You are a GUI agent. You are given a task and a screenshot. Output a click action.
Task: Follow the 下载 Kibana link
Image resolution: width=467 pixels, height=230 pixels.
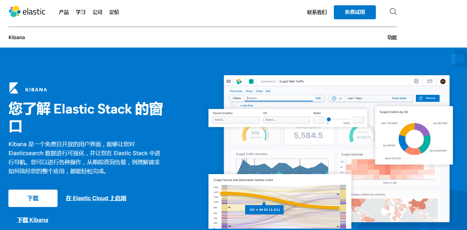(x=33, y=220)
